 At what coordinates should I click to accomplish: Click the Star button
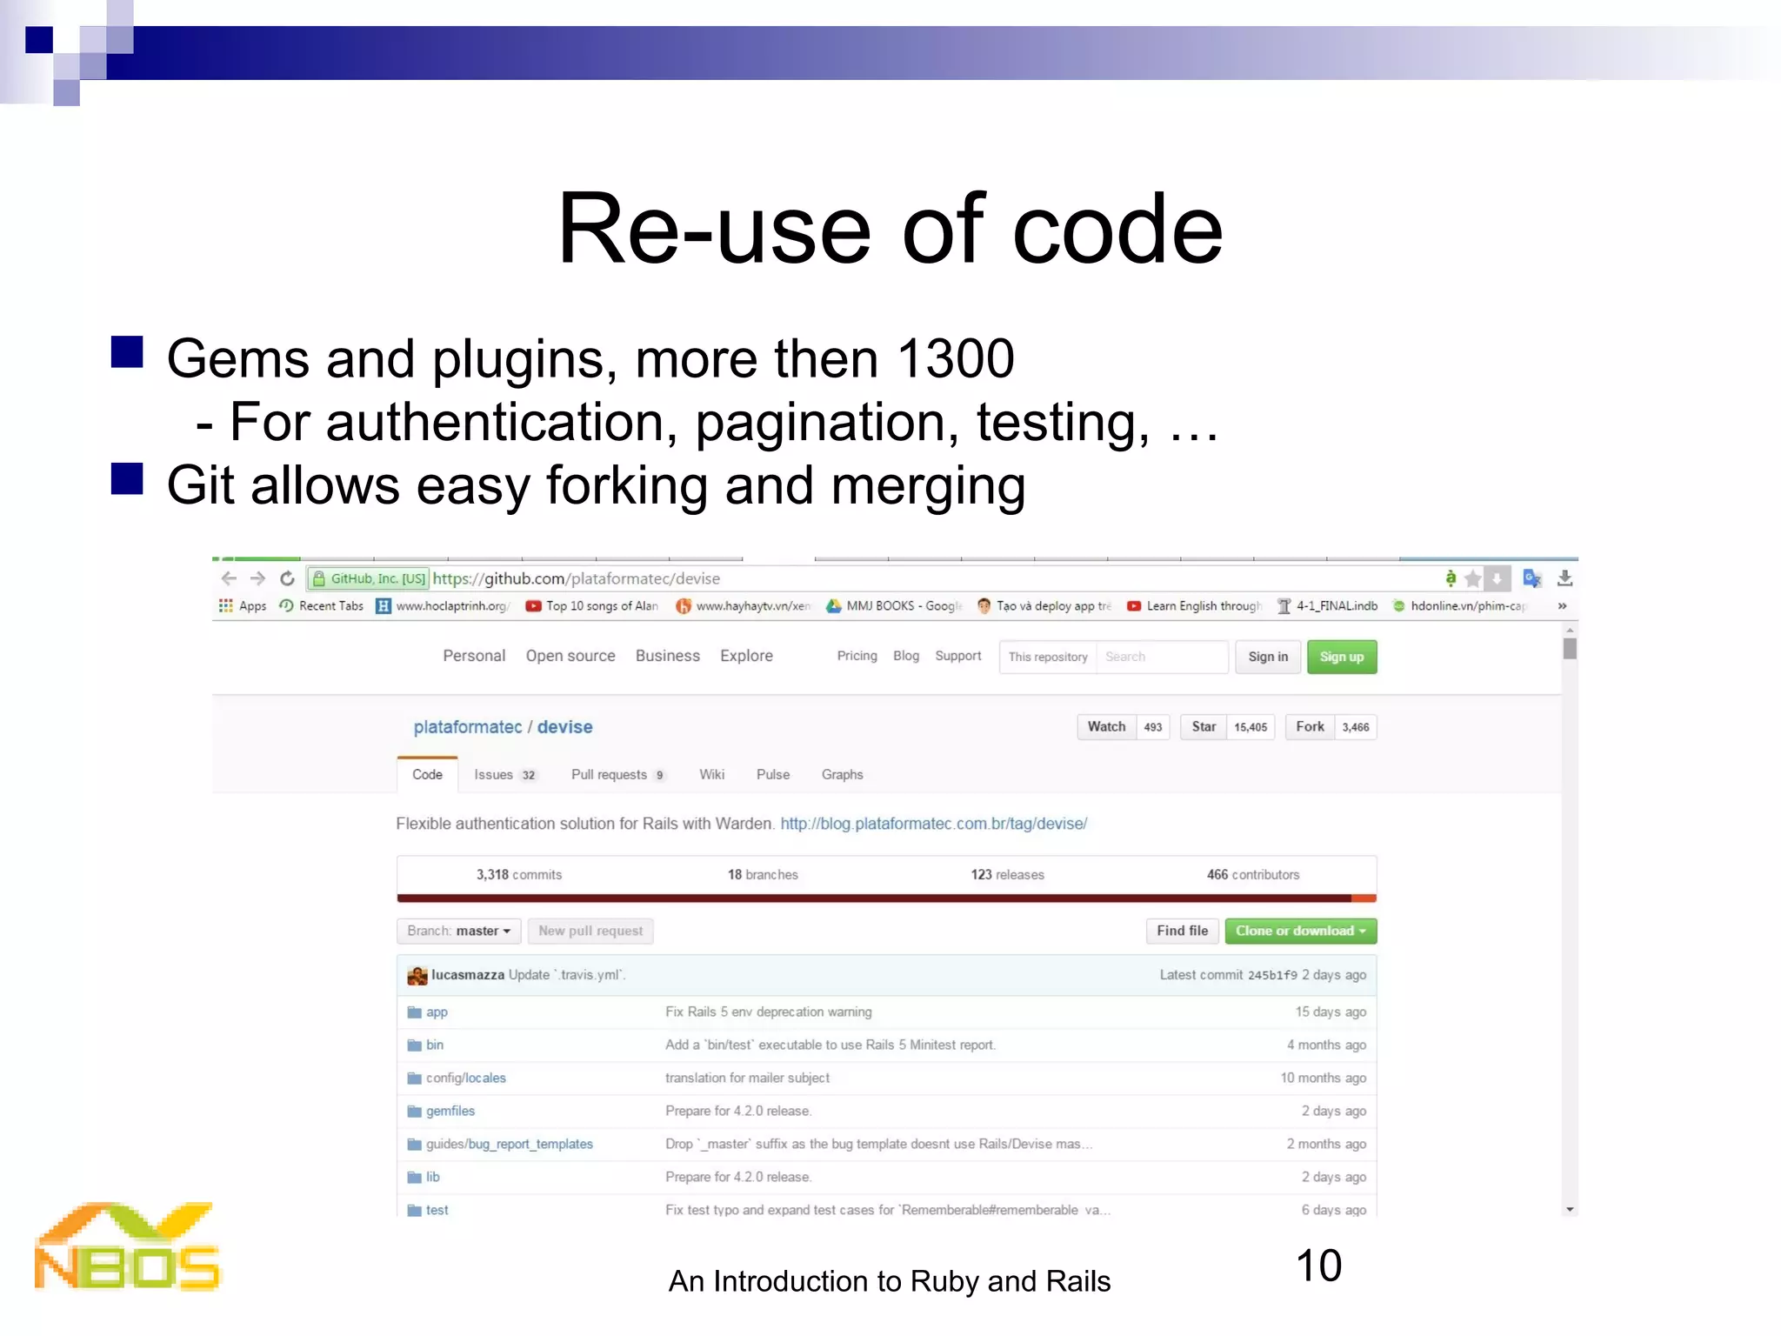pos(1204,727)
